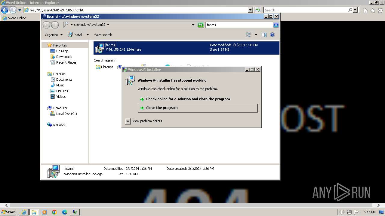Open the view options dropdown arrow
Image resolution: width=385 pixels, height=216 pixels.
(x=256, y=35)
